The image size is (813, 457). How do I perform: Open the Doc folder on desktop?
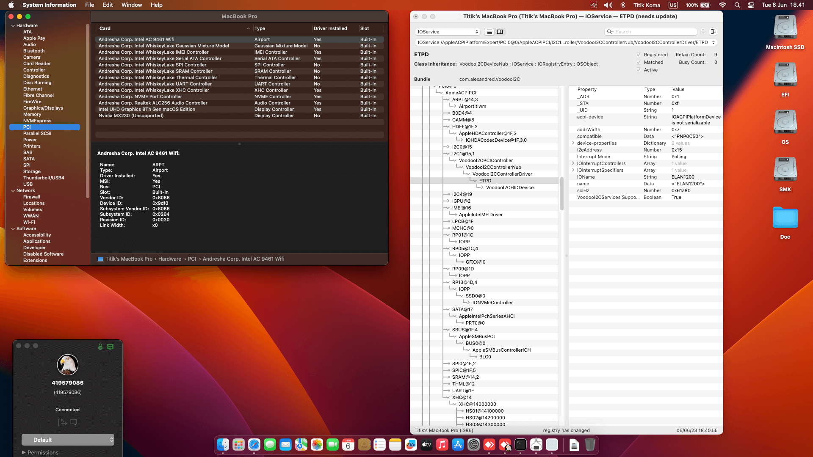785,223
